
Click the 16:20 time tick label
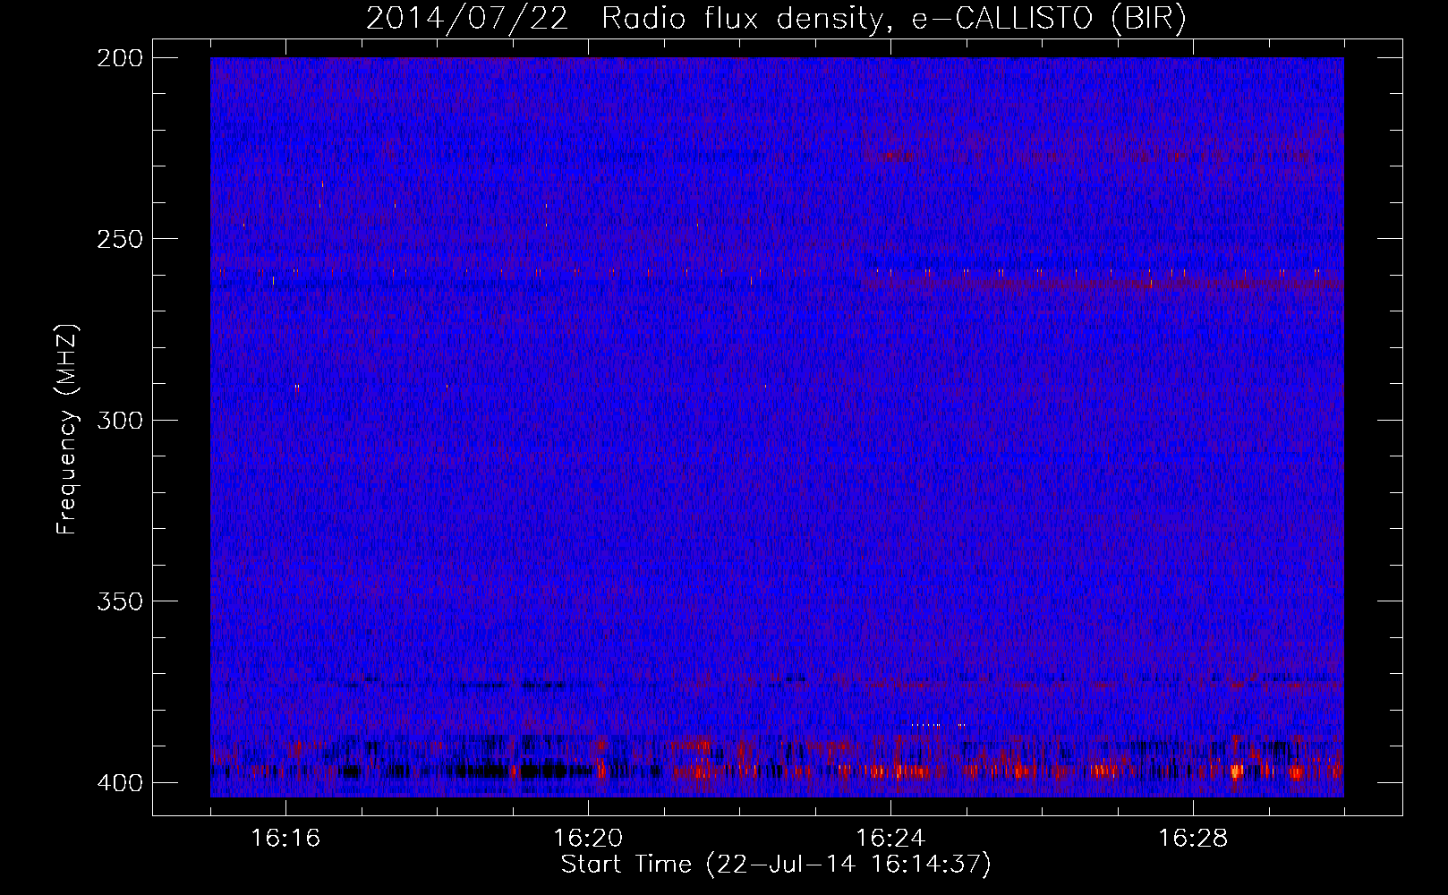tap(588, 839)
